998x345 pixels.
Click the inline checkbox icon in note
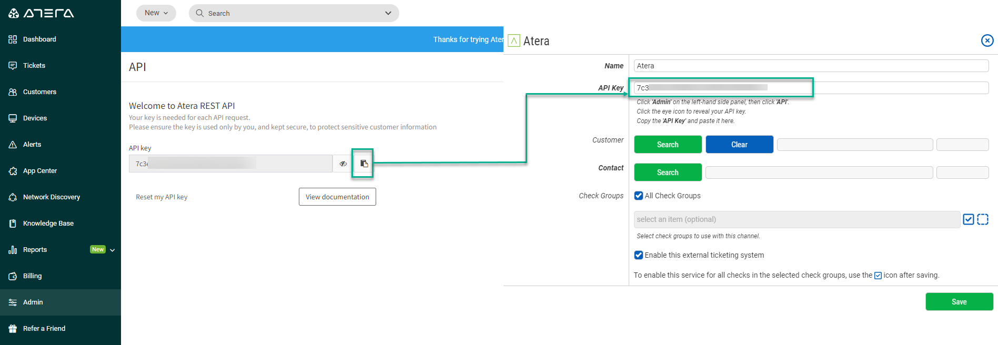click(x=878, y=276)
